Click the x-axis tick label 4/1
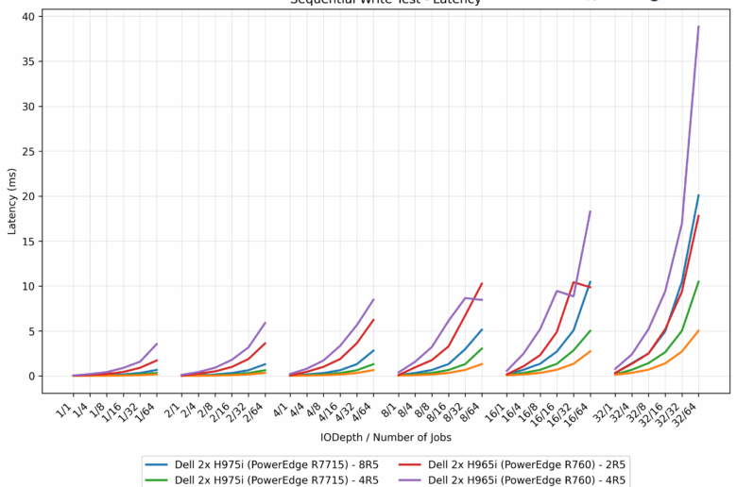Viewport: 737px width, 487px height. point(283,408)
